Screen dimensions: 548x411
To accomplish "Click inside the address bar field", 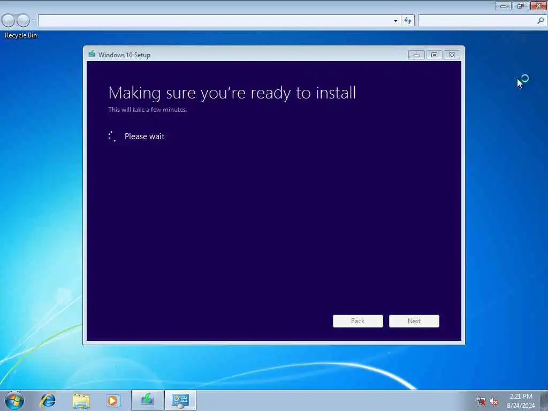I will tap(219, 21).
